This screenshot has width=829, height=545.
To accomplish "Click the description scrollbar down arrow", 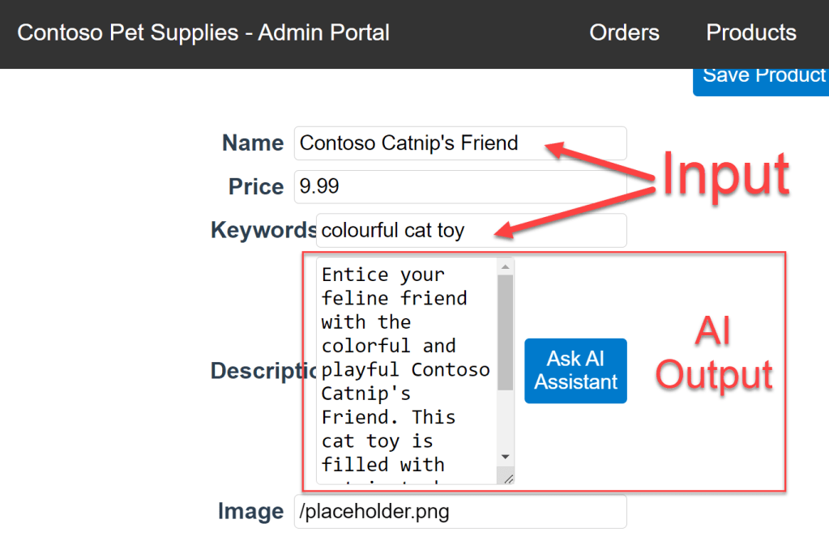I will tap(505, 458).
